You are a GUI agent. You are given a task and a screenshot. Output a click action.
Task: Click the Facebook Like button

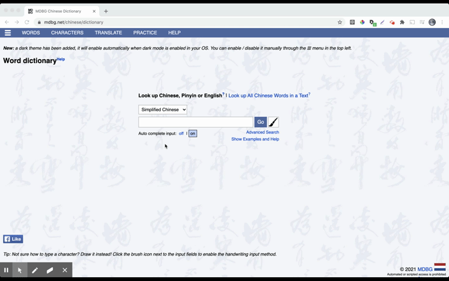pos(13,239)
